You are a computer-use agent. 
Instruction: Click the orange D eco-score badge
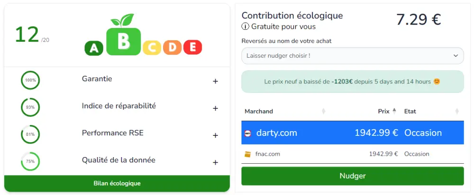click(173, 47)
